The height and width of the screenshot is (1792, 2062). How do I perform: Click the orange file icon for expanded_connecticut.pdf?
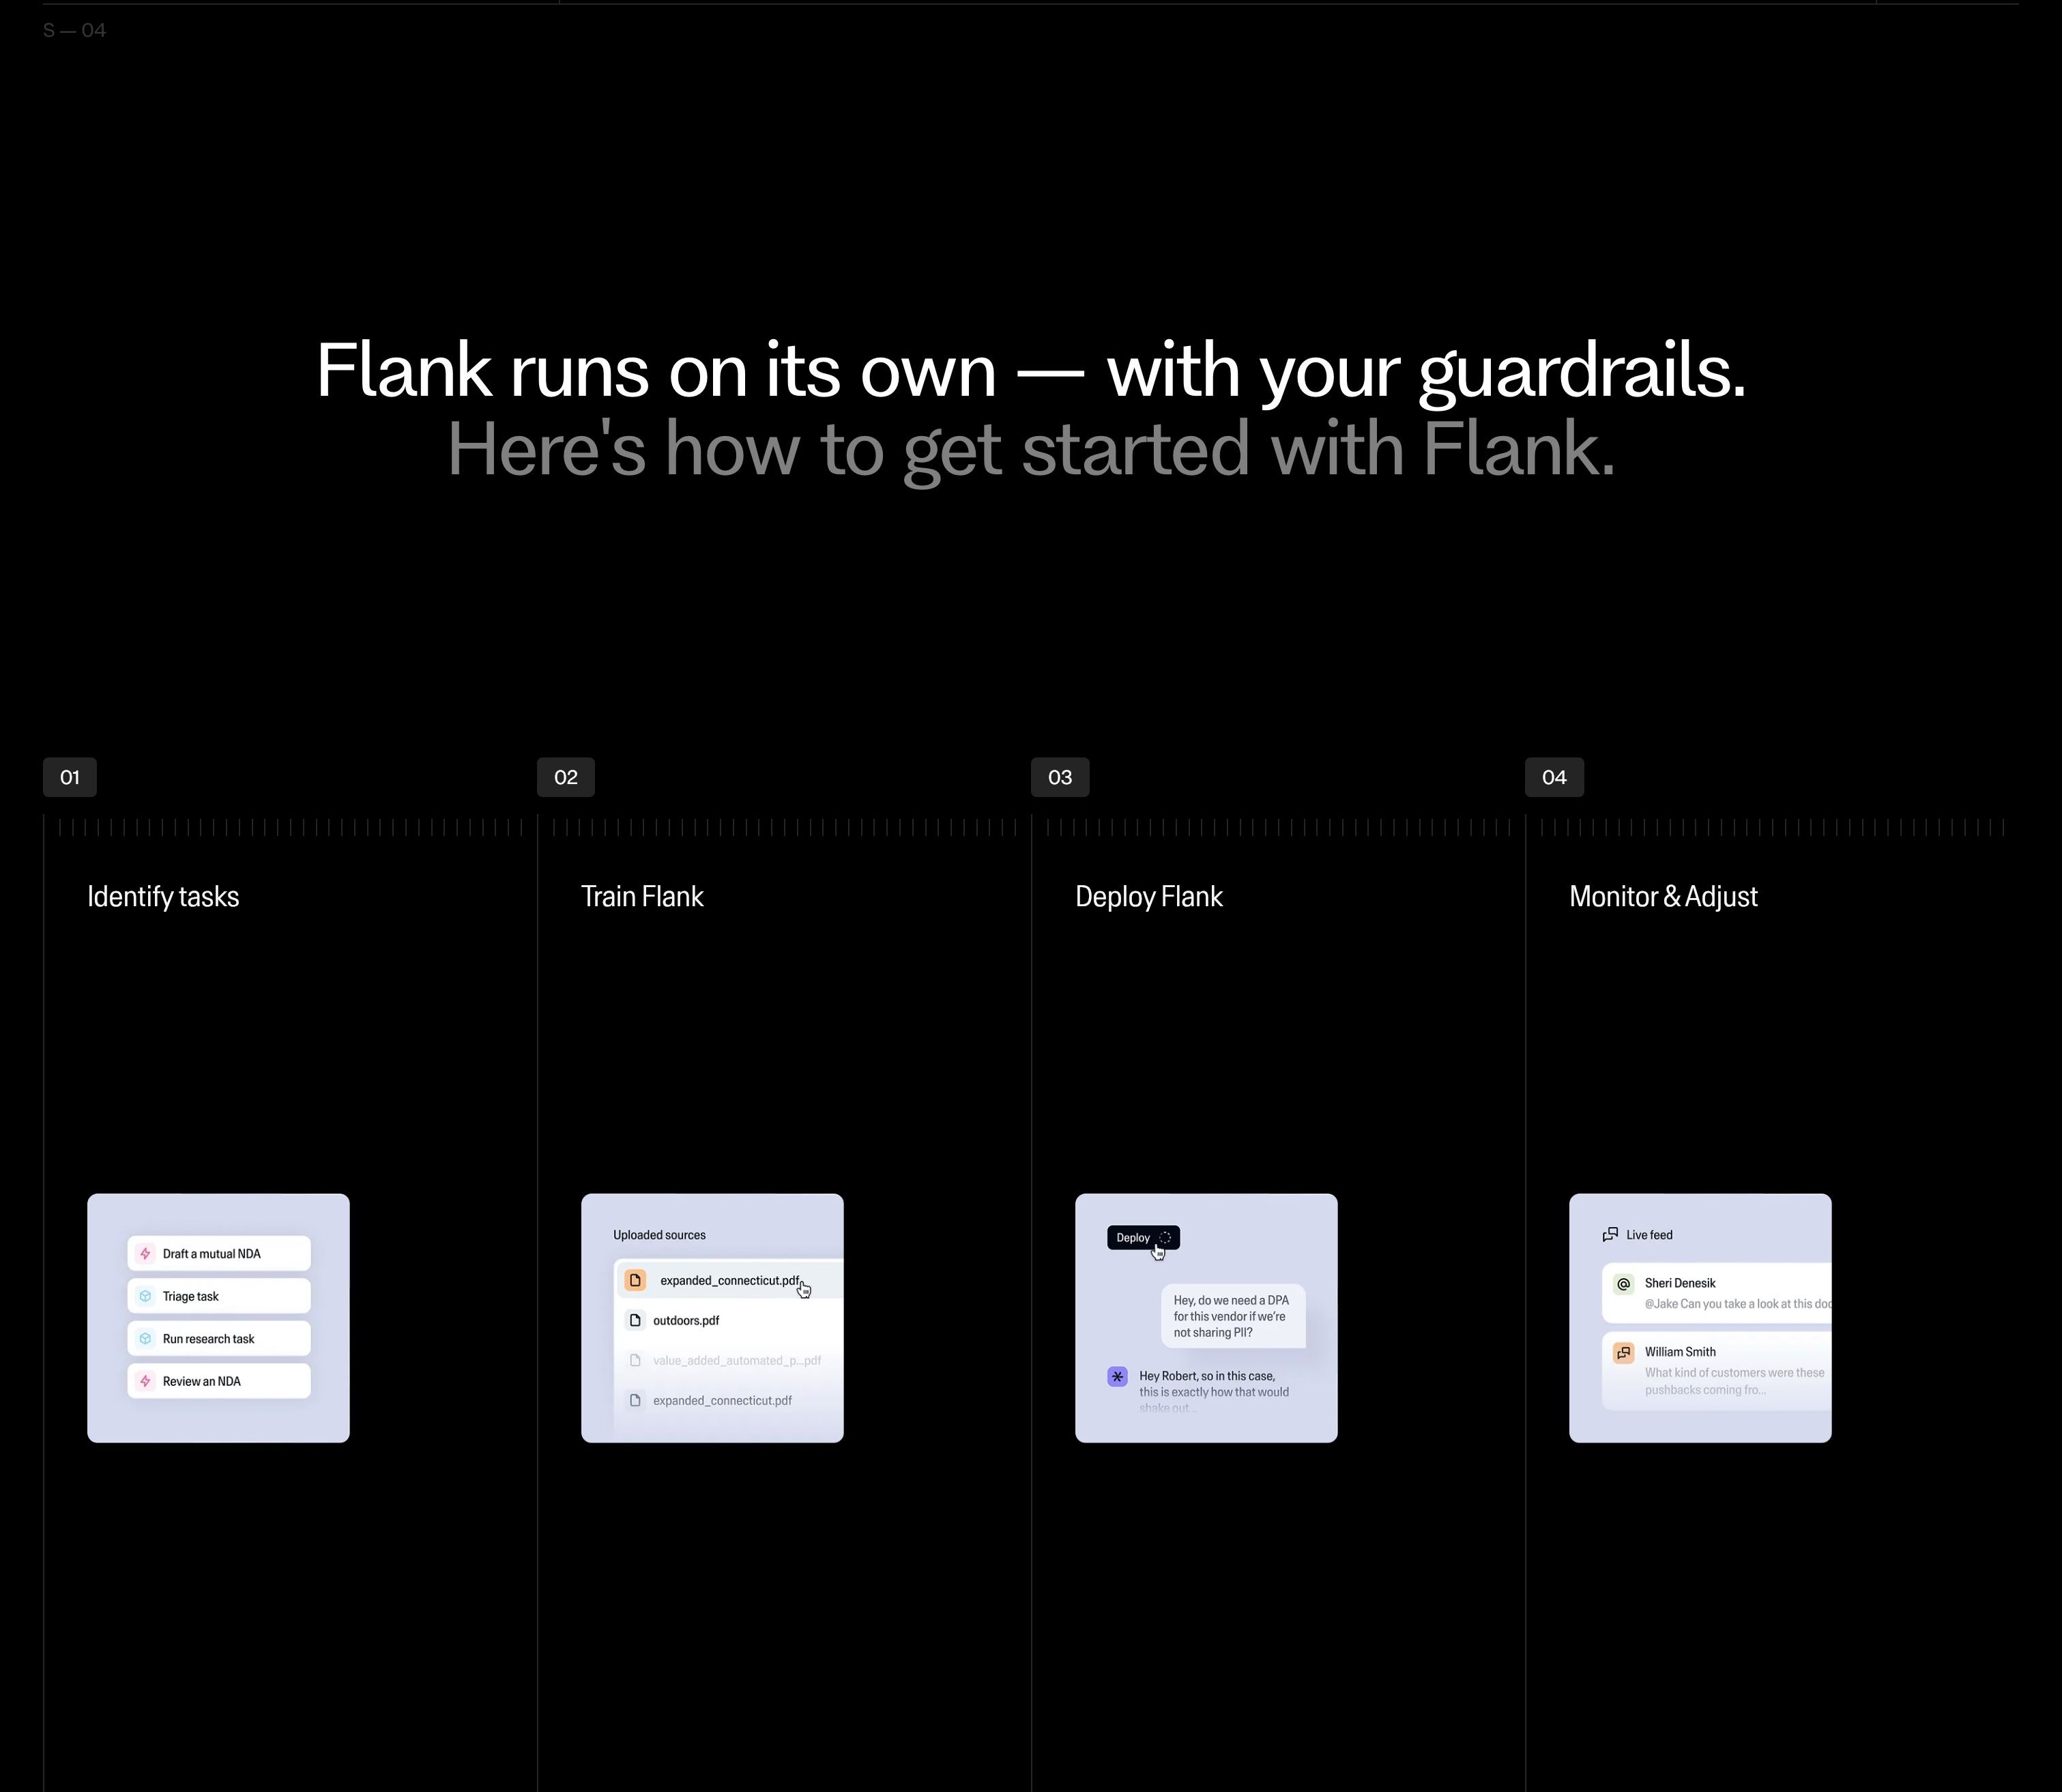click(635, 1280)
